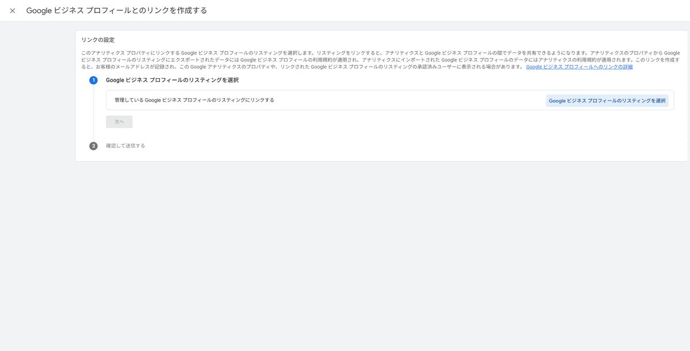Click the 管理している Google ビジネス プロフィールのリスティングにリンクする row text

[194, 100]
